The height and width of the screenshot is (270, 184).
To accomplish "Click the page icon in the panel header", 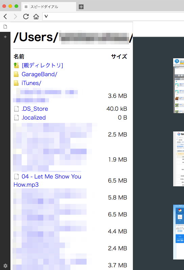I will point(5,26).
